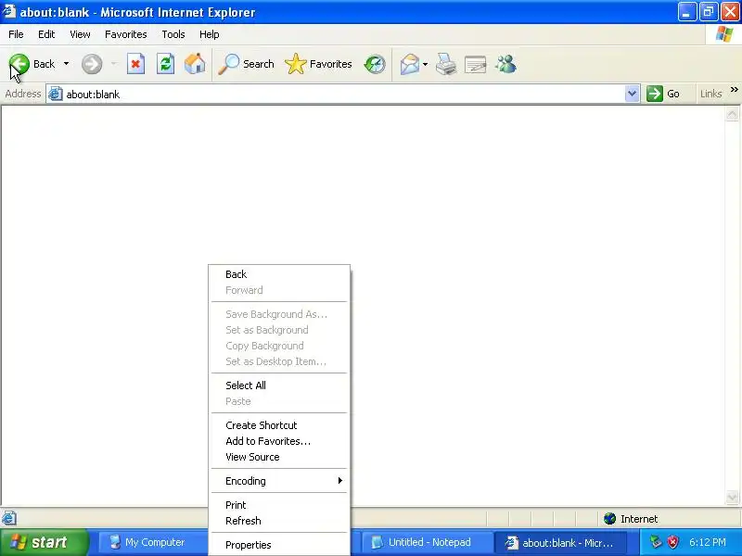Click the Mail envelope icon
The image size is (742, 556).
pos(410,64)
